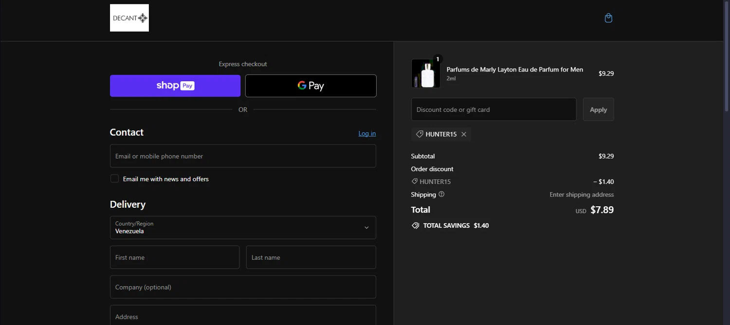Screen dimensions: 730x325
Task: Click the Express checkout heading
Action: tap(243, 64)
